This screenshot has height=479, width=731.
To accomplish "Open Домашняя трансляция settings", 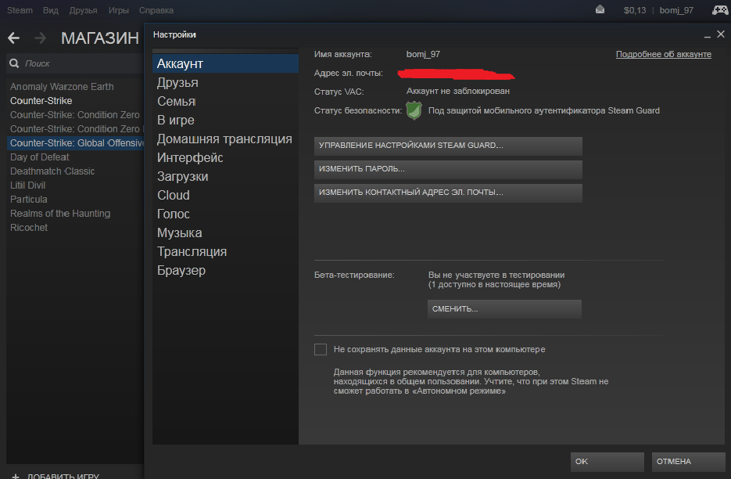I will coord(225,139).
